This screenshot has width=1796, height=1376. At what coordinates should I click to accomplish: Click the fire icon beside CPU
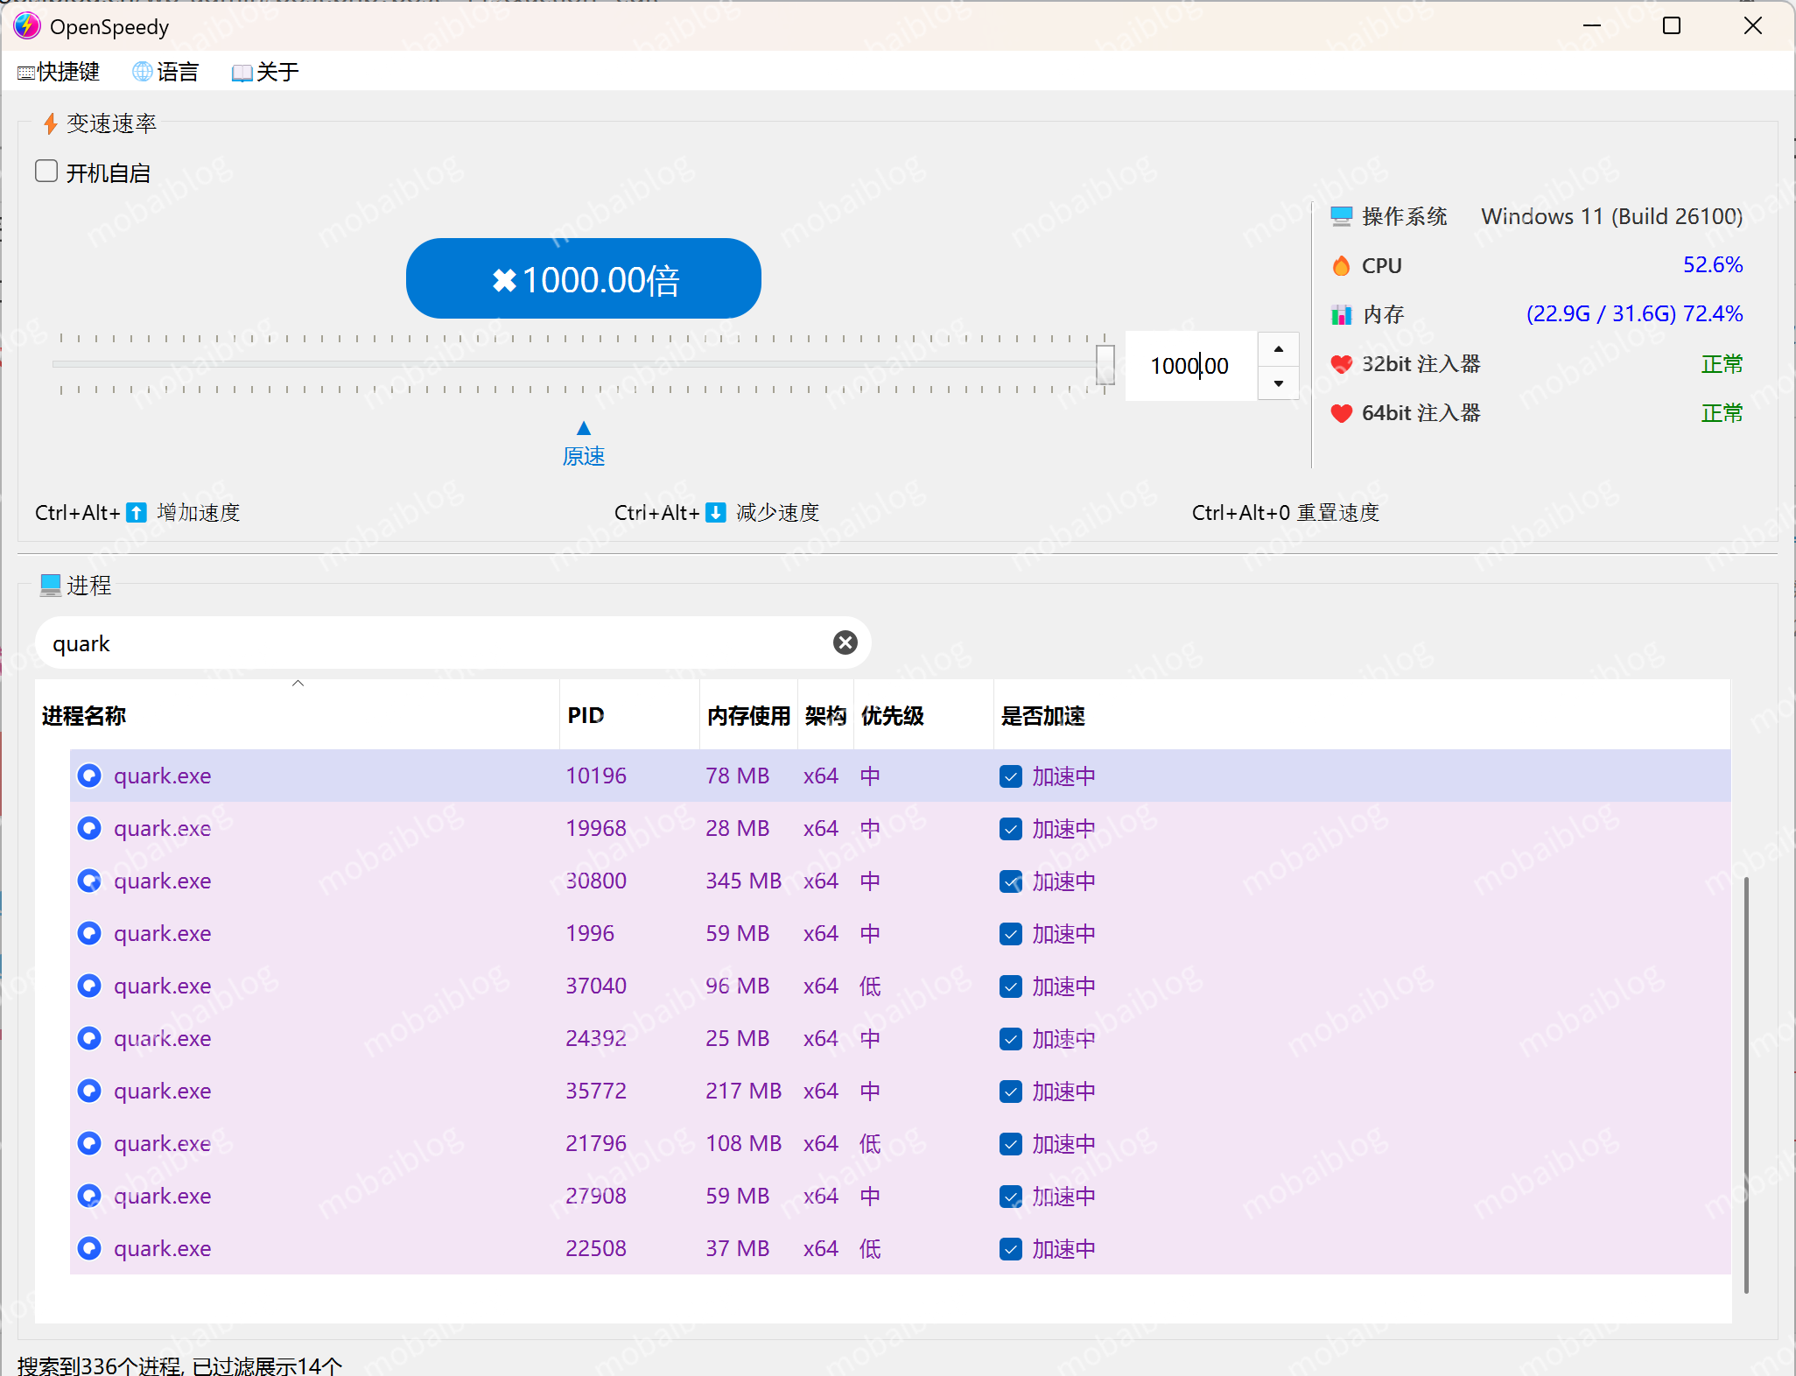pyautogui.click(x=1341, y=265)
